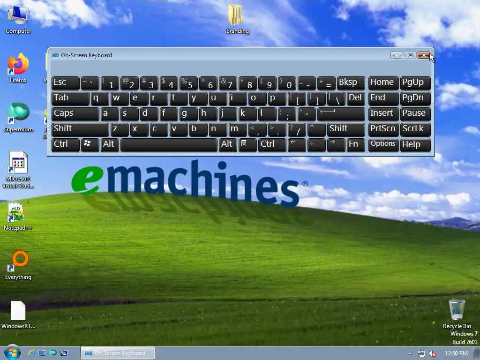The image size is (480, 360).
Task: Click the Help key on keyboard
Action: pos(415,145)
